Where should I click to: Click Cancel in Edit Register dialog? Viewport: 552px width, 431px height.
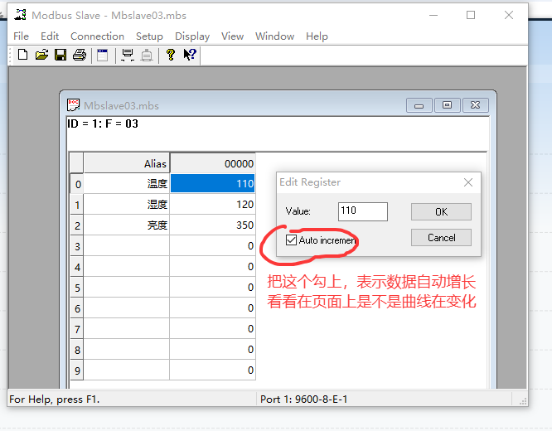tap(441, 238)
